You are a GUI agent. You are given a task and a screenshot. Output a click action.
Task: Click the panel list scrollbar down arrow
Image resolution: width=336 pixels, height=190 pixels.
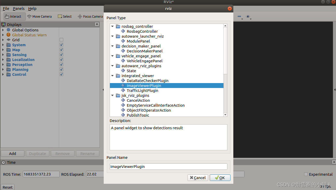[x=225, y=115]
